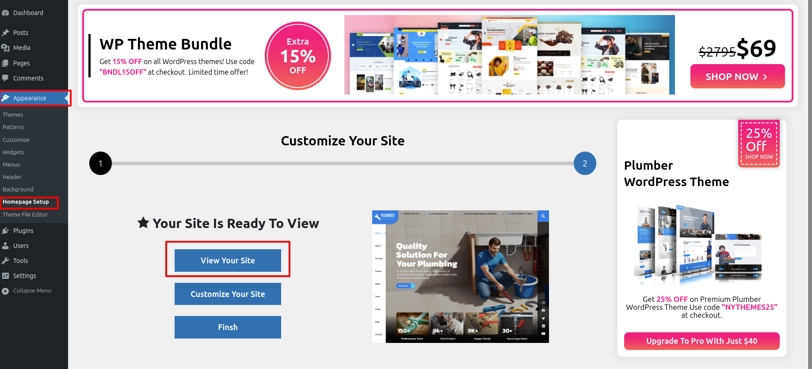812x369 pixels.
Task: Select the Appearance menu item
Action: pyautogui.click(x=34, y=98)
